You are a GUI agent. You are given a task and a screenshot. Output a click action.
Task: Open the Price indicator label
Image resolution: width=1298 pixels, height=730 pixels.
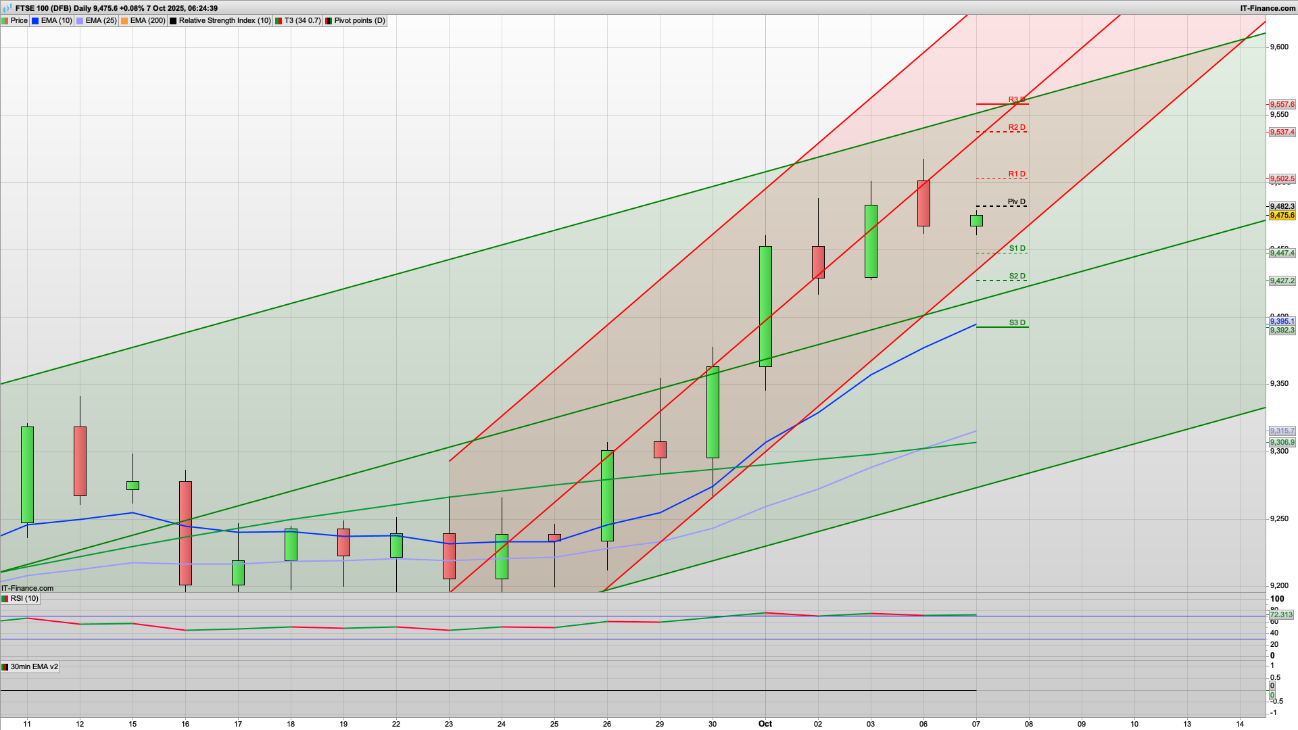(x=19, y=21)
